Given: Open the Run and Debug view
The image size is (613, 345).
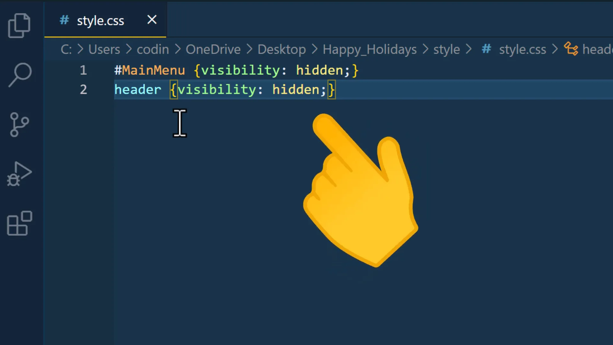Looking at the screenshot, I should click(x=19, y=174).
